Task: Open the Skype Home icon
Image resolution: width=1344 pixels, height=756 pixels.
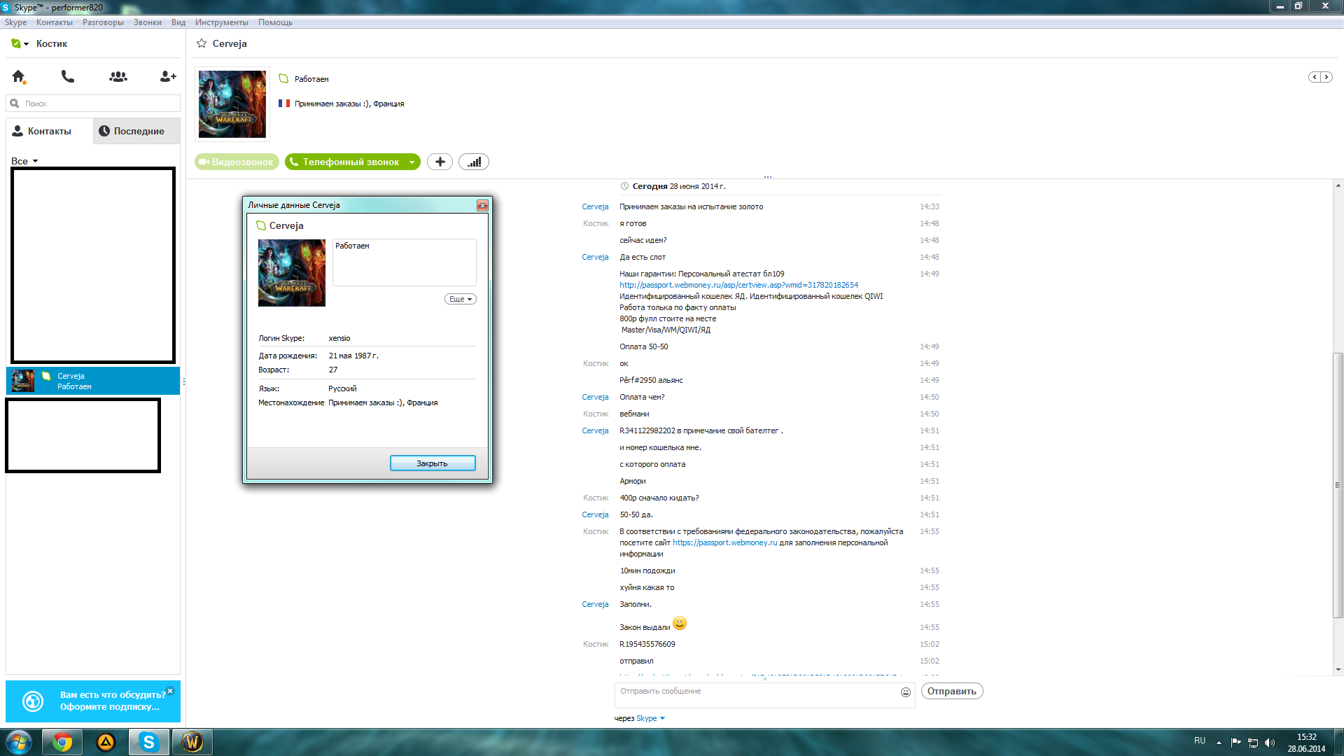Action: coord(19,76)
